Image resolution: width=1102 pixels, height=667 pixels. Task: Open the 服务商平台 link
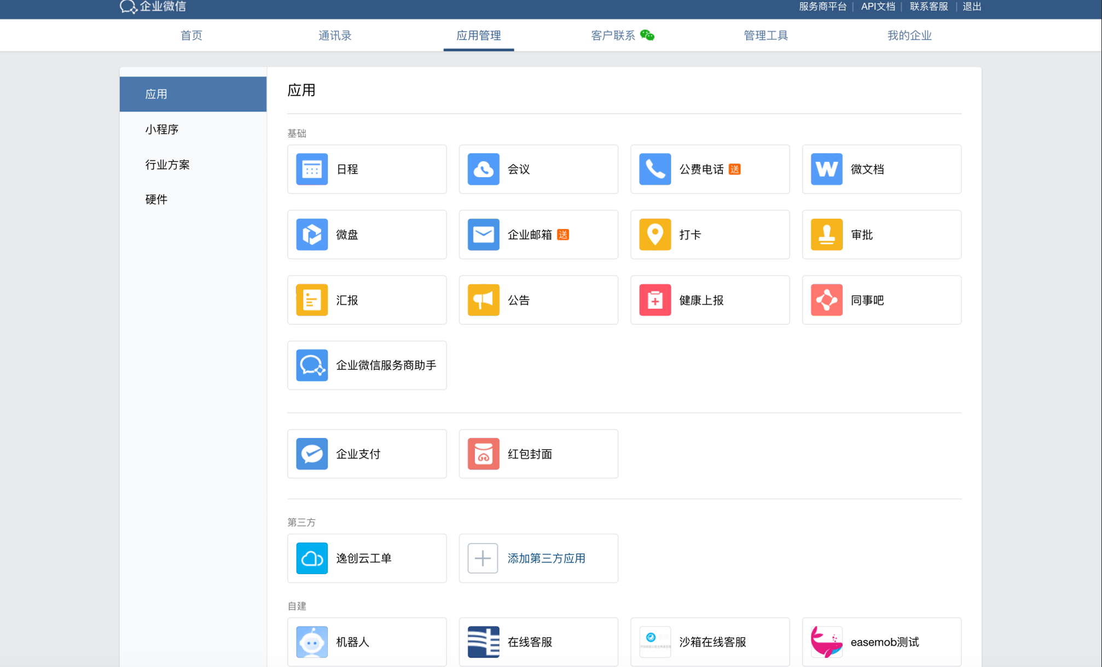click(x=822, y=7)
